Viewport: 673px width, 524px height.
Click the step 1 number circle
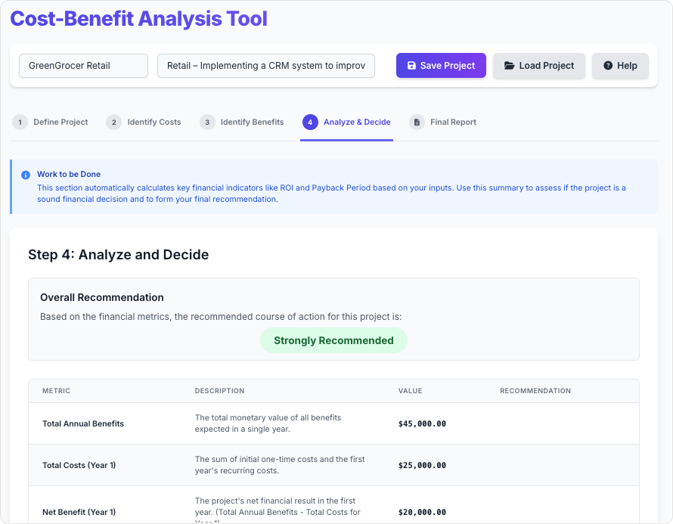pos(20,122)
